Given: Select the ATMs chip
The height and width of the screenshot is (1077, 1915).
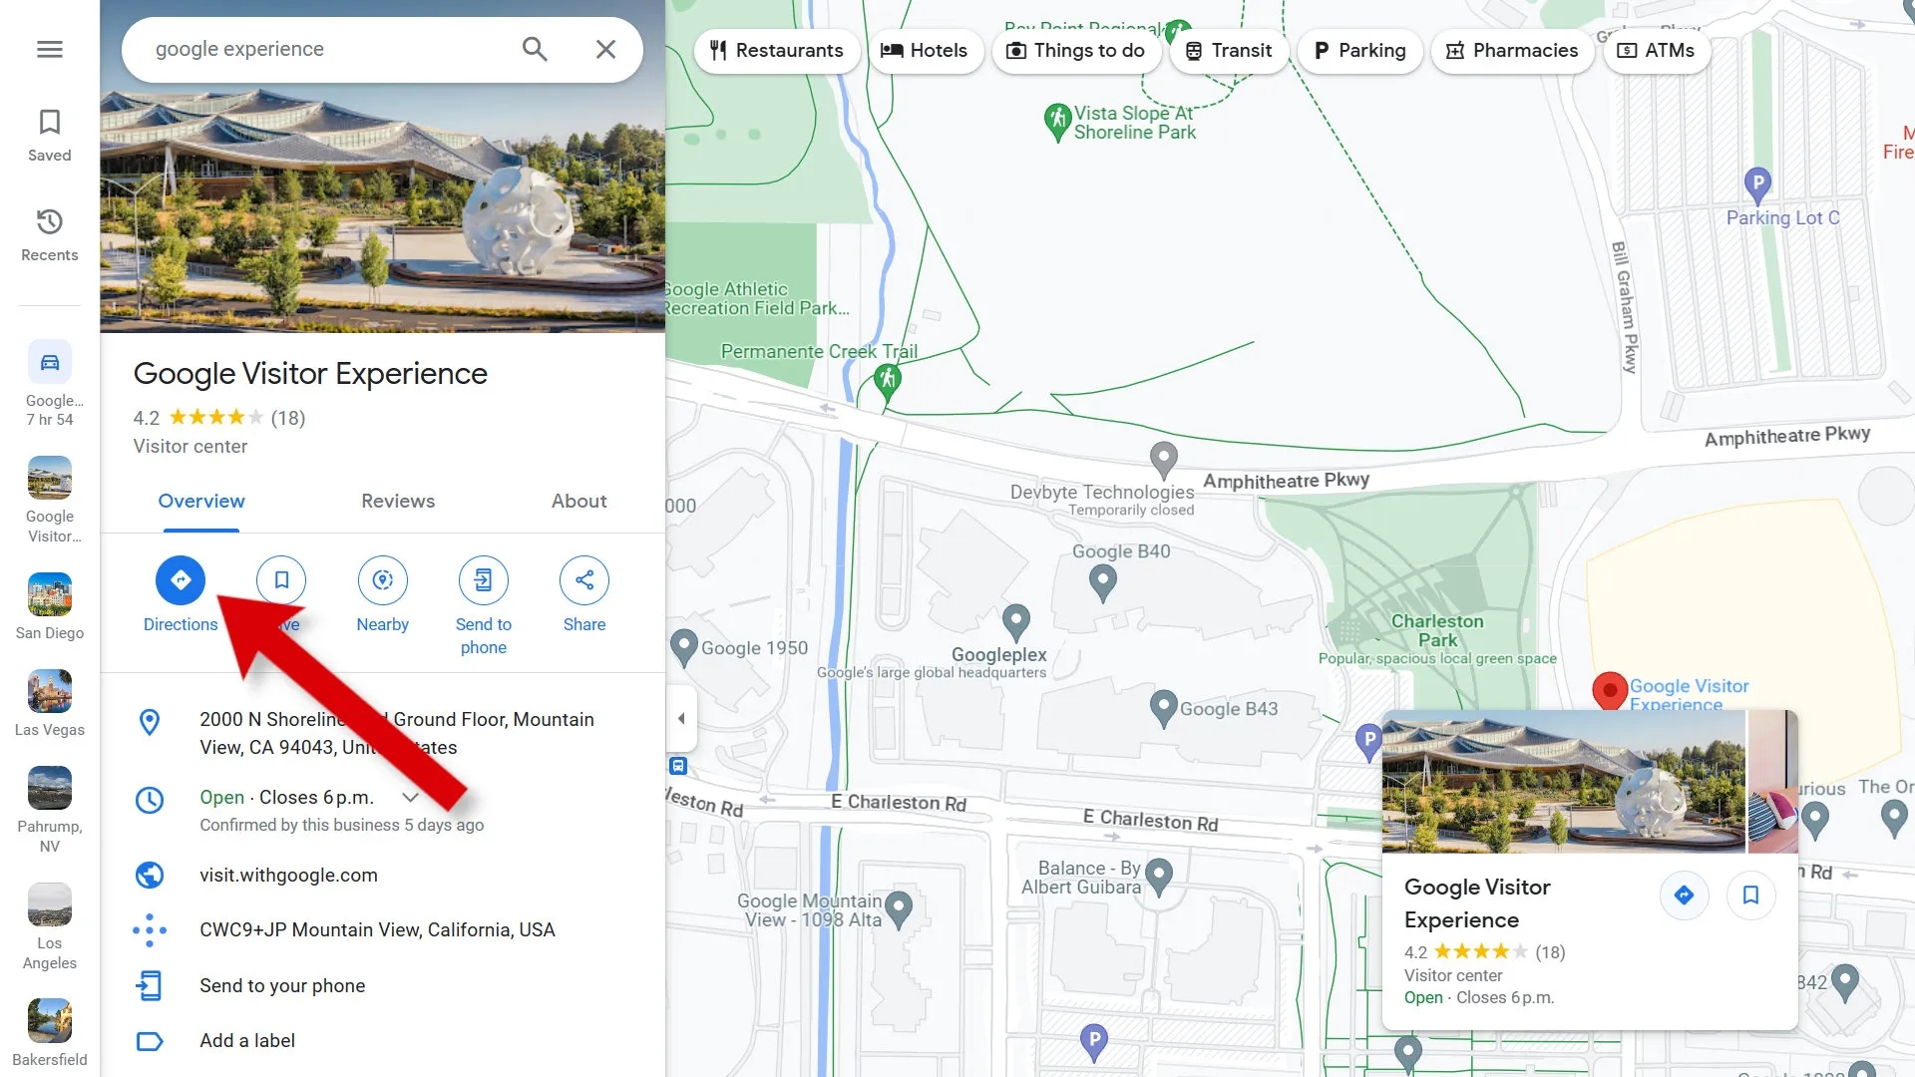Looking at the screenshot, I should (1657, 50).
